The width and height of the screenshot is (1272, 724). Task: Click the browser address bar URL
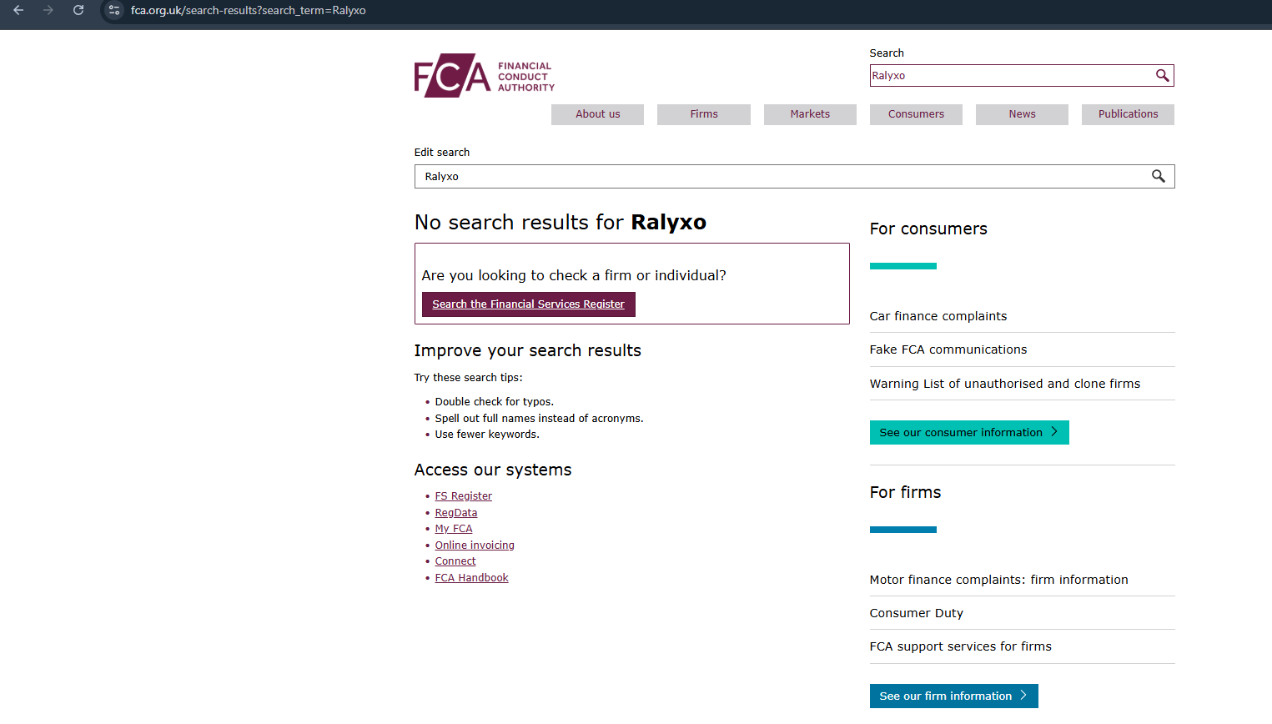click(249, 11)
